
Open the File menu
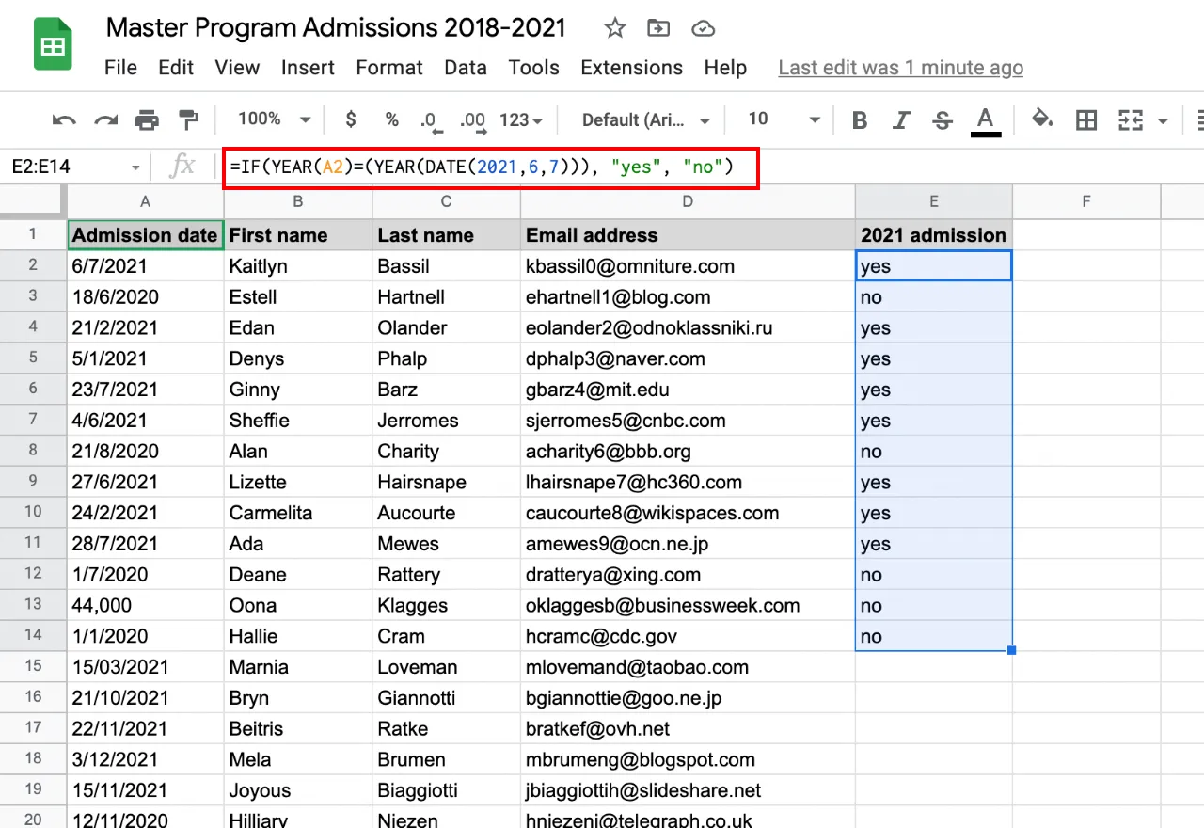tap(120, 68)
